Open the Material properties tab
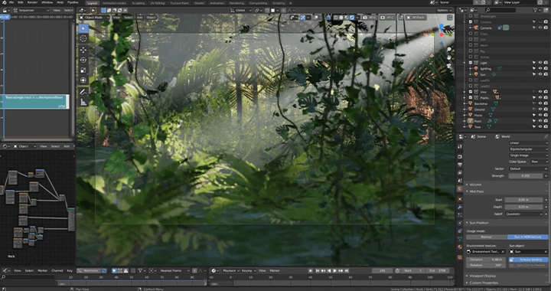The height and width of the screenshot is (291, 551). click(x=460, y=247)
